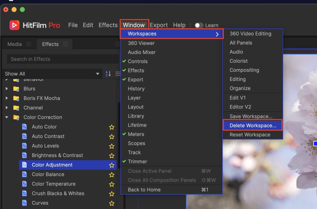Open the Export menu
317x209 pixels.
[159, 25]
